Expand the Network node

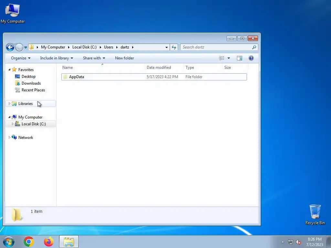click(x=9, y=137)
